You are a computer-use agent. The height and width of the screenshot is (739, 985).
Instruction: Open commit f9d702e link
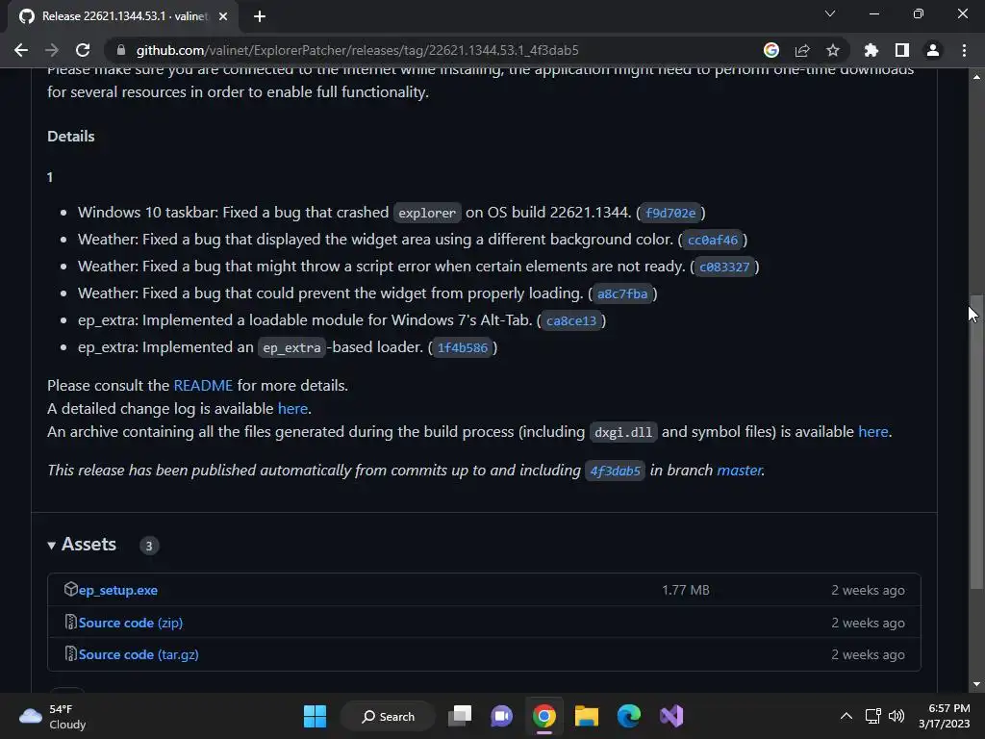pos(670,213)
